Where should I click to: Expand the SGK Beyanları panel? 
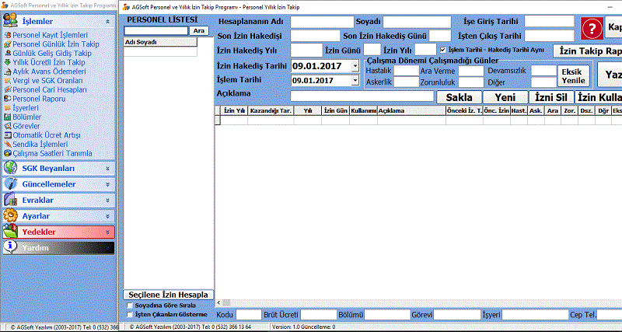click(58, 168)
